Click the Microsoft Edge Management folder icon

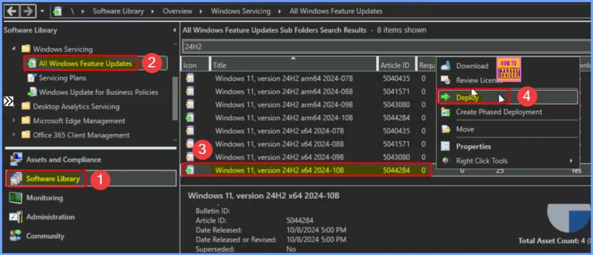point(25,121)
